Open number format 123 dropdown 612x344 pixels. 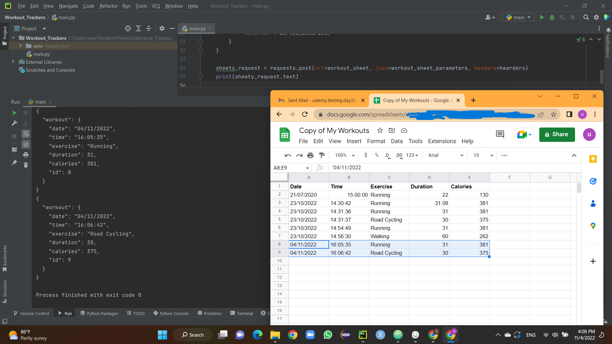click(x=412, y=155)
